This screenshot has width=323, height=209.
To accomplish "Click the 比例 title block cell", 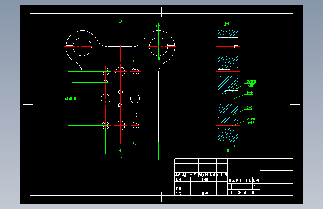I will tap(256, 180).
